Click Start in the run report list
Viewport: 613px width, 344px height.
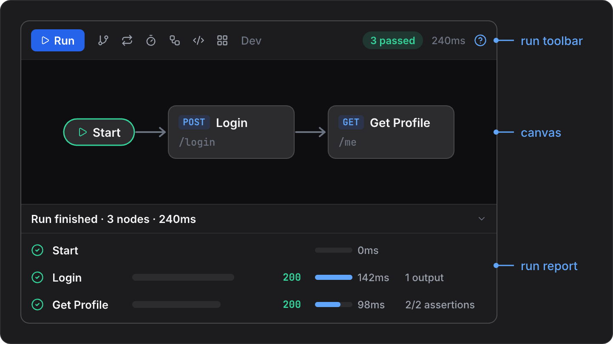pyautogui.click(x=65, y=251)
